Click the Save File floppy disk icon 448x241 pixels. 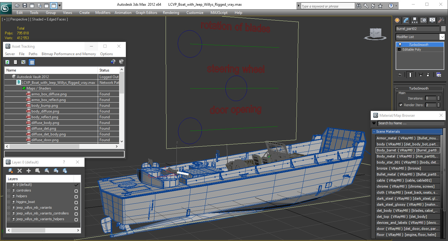(25, 5)
